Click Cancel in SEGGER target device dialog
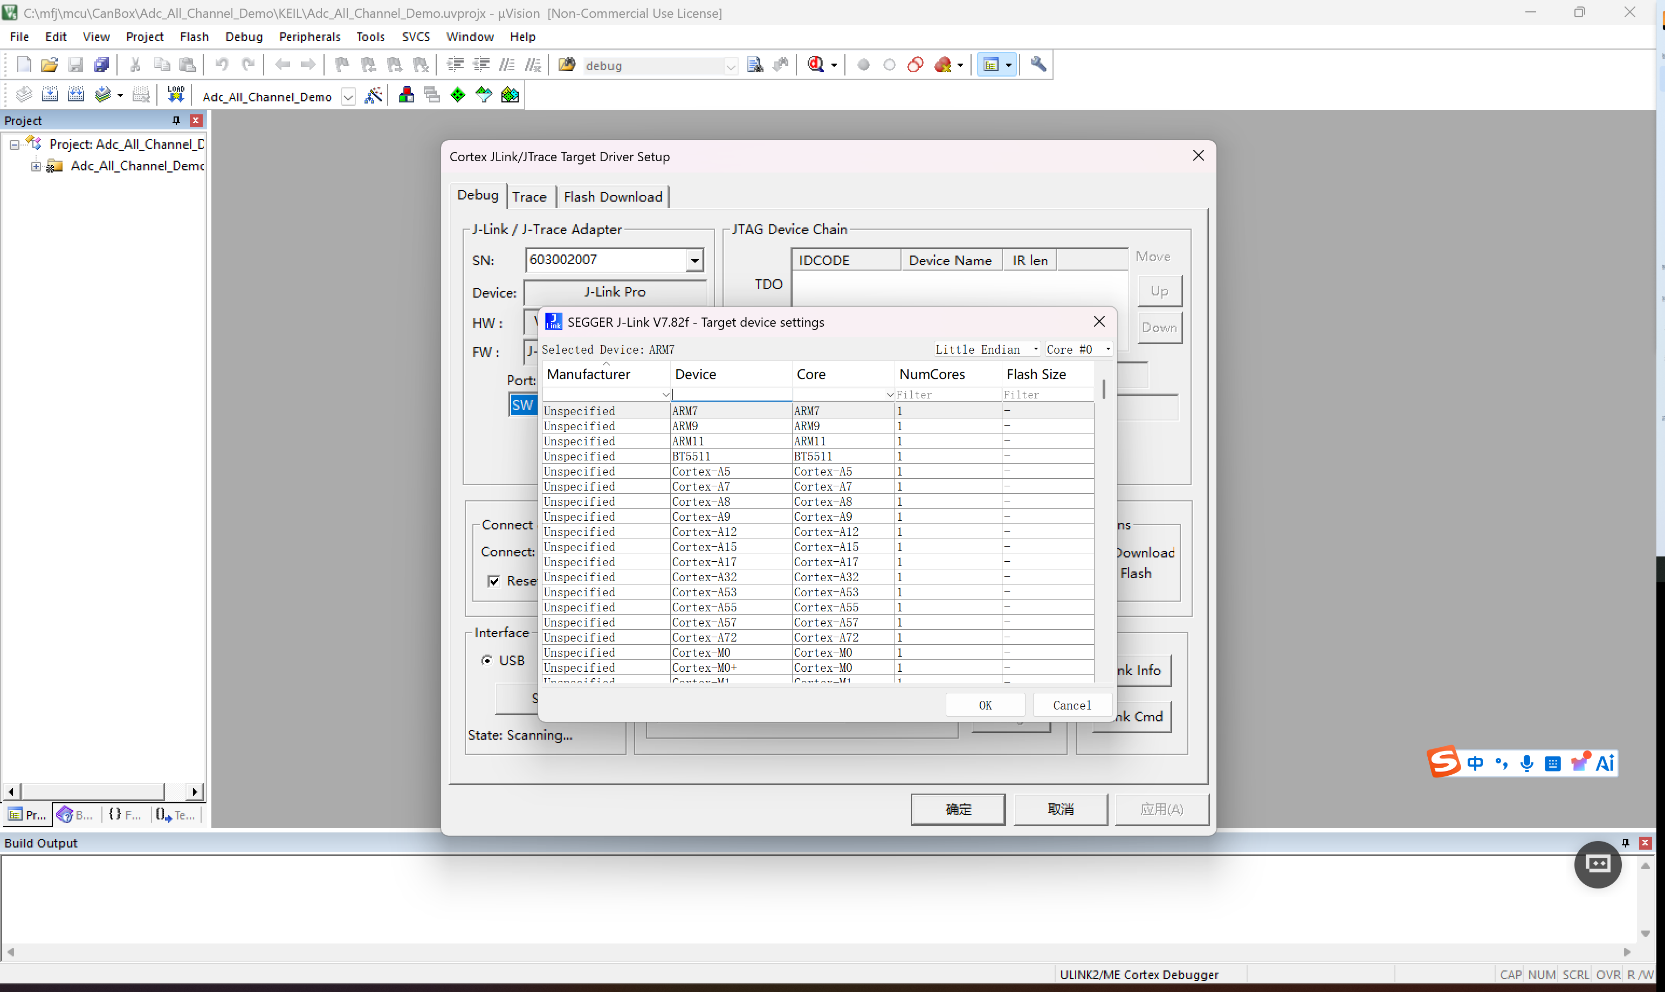This screenshot has height=992, width=1665. 1072,705
